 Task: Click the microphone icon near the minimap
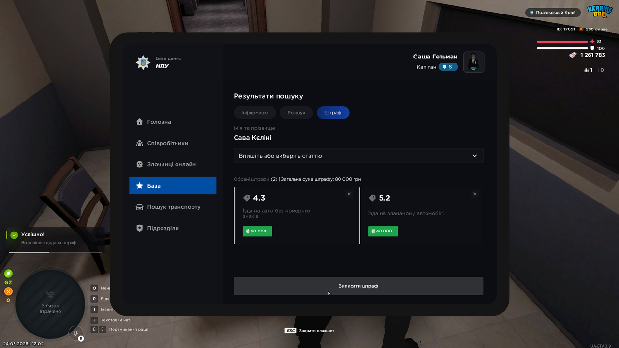pyautogui.click(x=75, y=333)
